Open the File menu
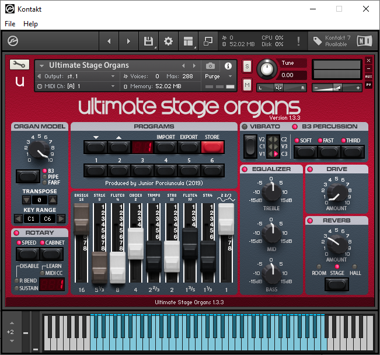380x355 pixels. [x=10, y=24]
